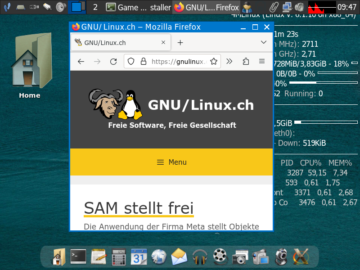Open notepad text editor in dock
This screenshot has width=360, height=270.
(99, 256)
